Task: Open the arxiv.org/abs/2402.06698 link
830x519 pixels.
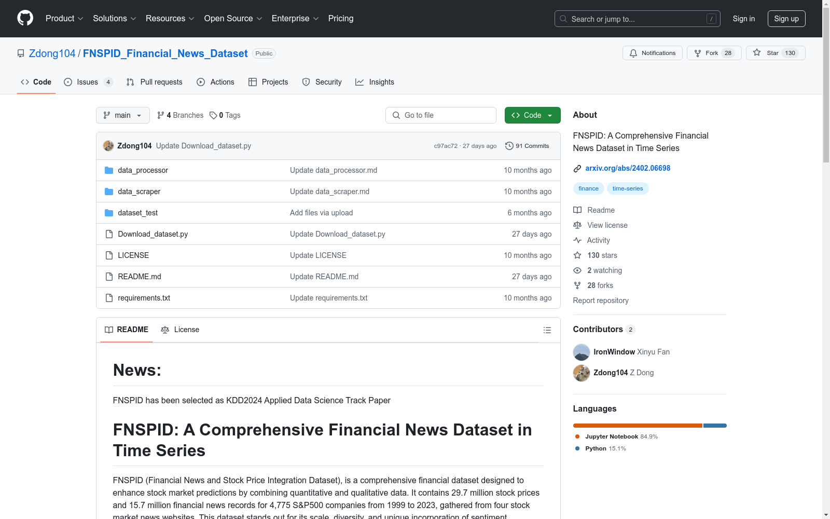Action: (x=628, y=168)
